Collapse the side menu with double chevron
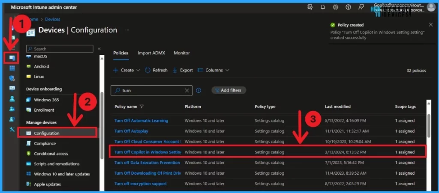The width and height of the screenshot is (439, 193). pos(99,49)
